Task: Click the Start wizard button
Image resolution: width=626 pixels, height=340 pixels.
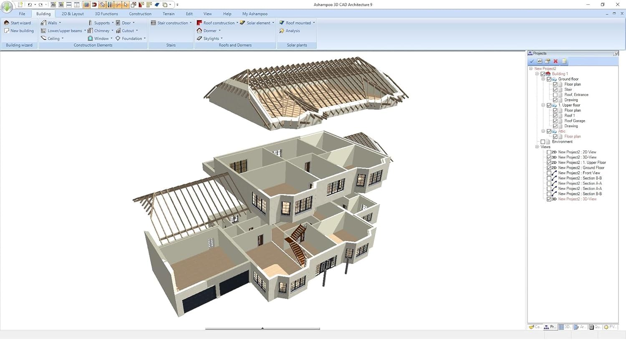Action: pyautogui.click(x=18, y=23)
